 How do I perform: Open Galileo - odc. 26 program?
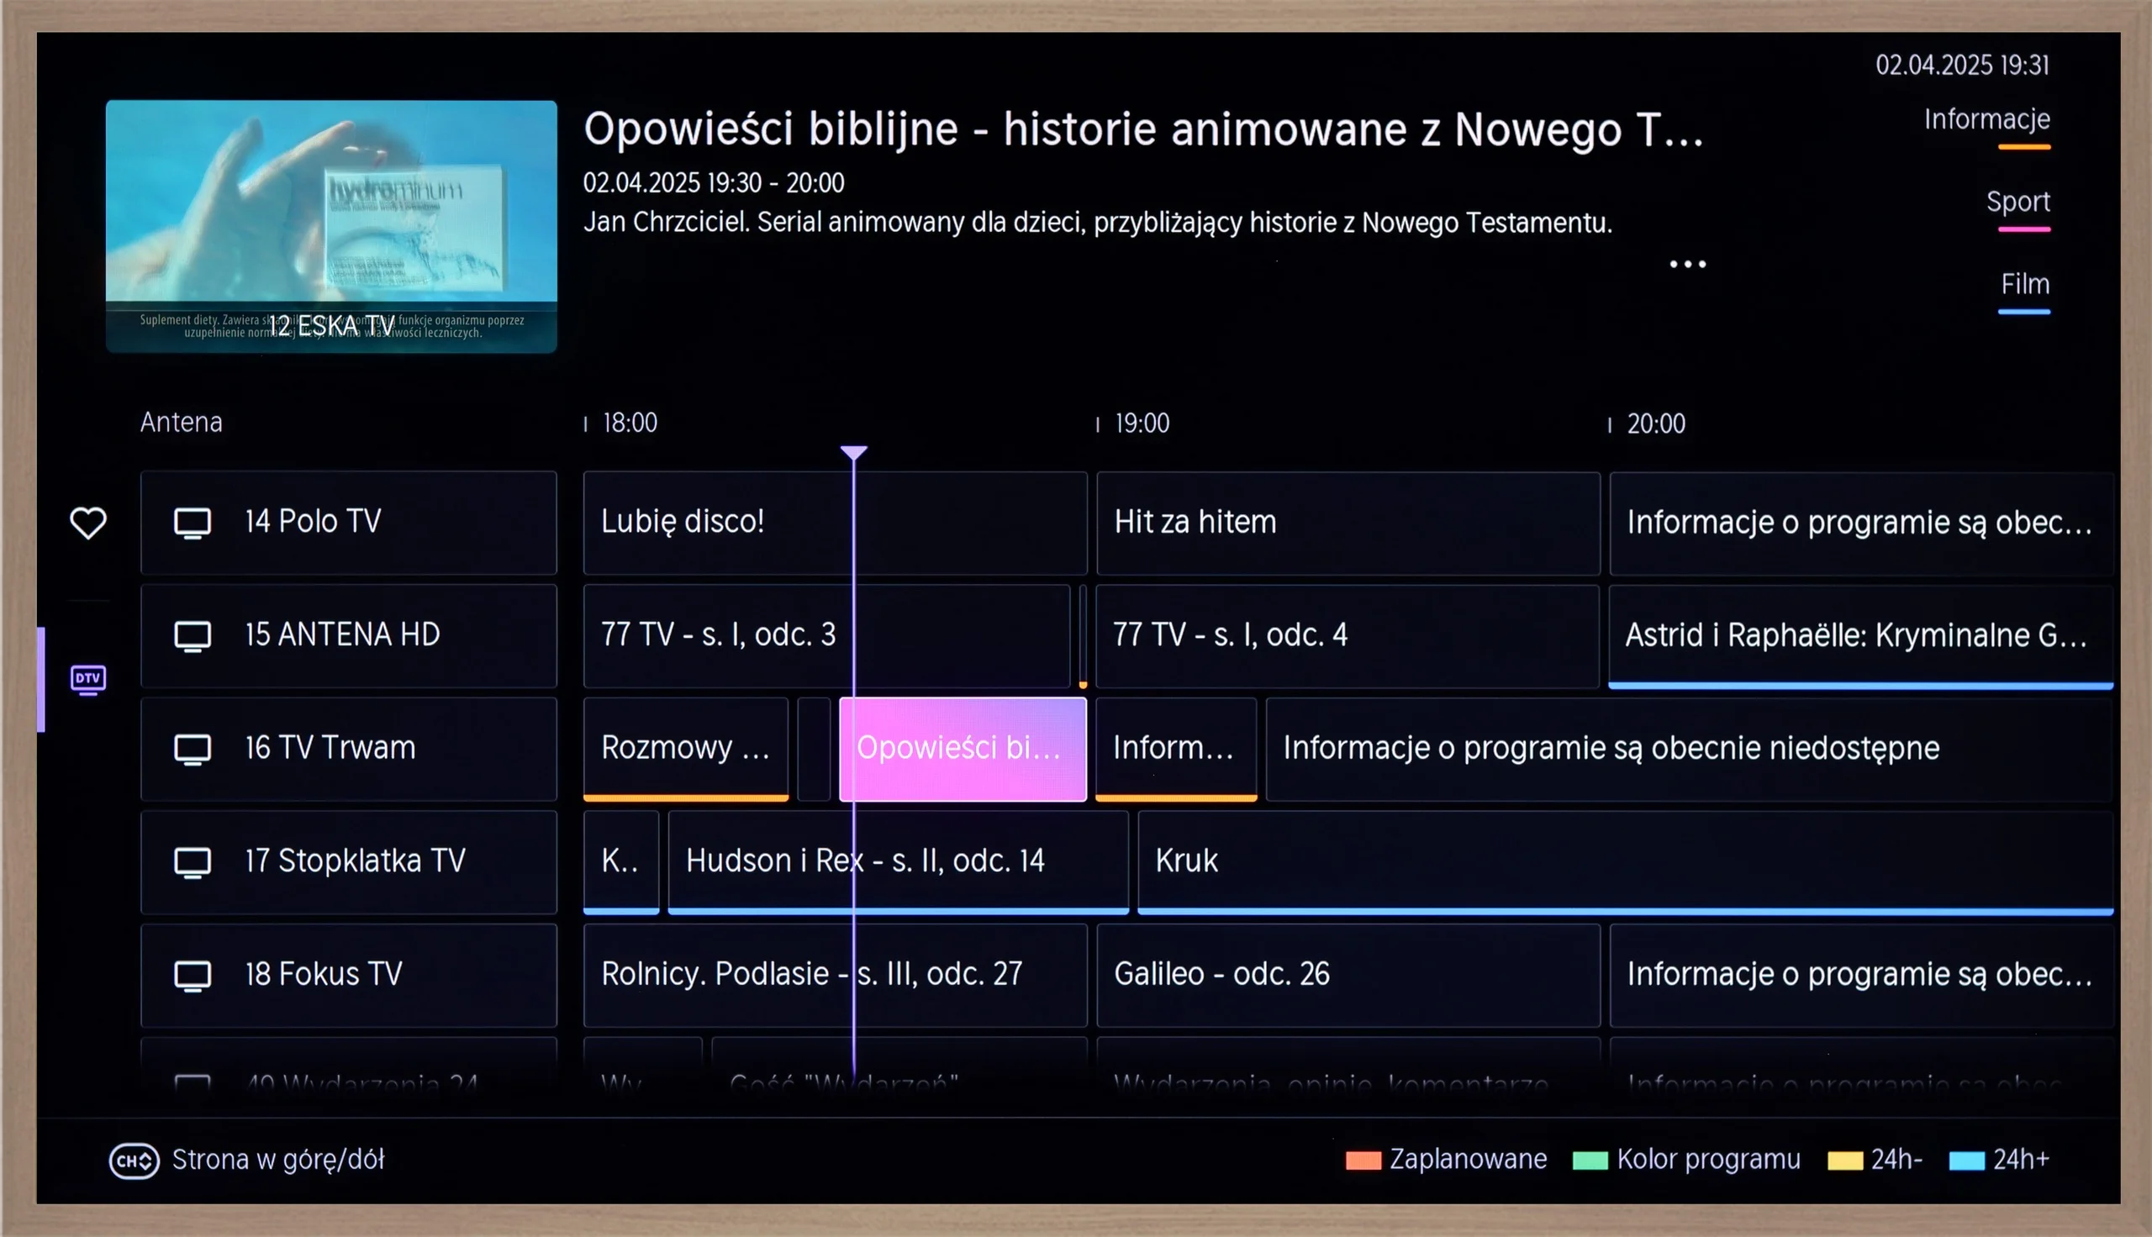coord(1348,975)
